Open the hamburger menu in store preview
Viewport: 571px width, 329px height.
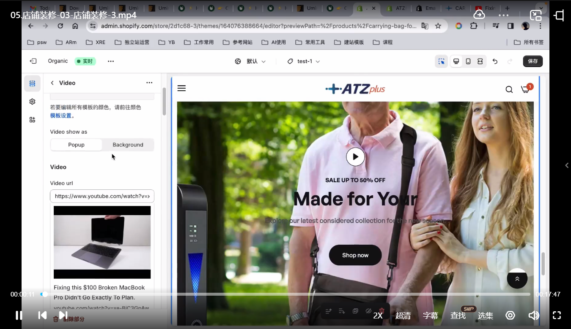coord(181,88)
